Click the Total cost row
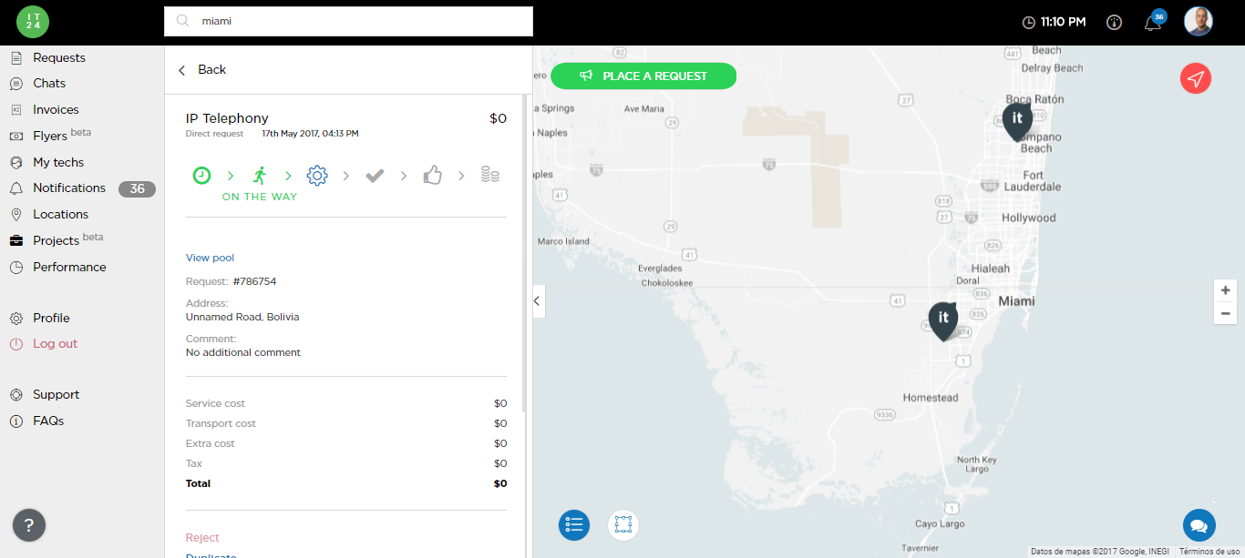 (346, 483)
